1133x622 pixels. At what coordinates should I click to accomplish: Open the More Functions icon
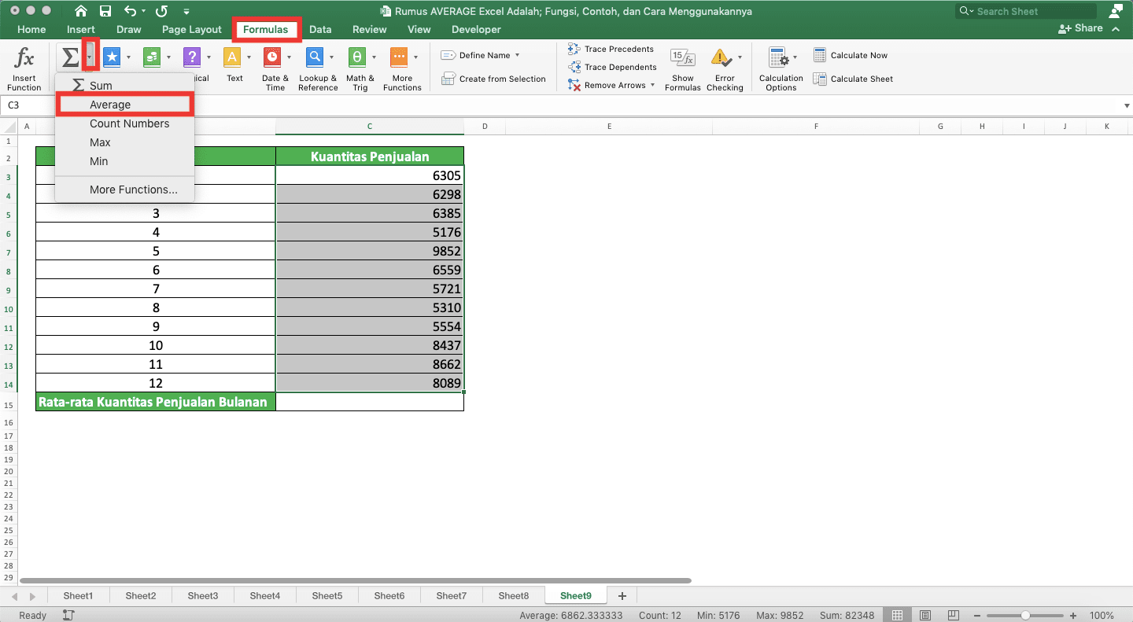tap(400, 57)
